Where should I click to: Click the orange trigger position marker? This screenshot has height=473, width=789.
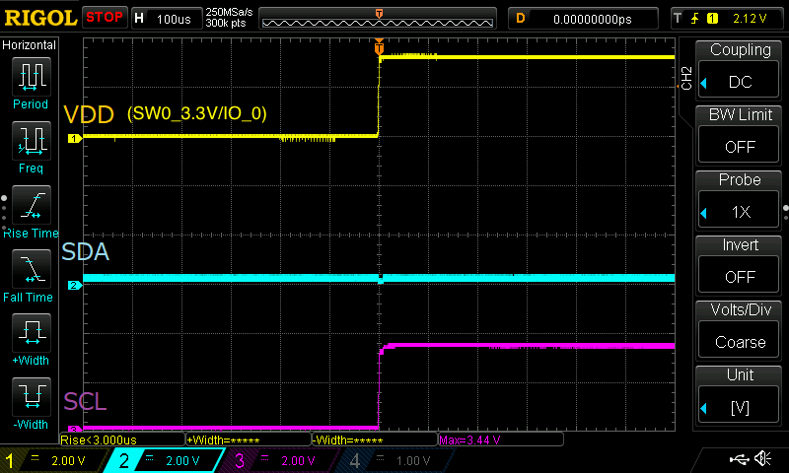coord(379,47)
